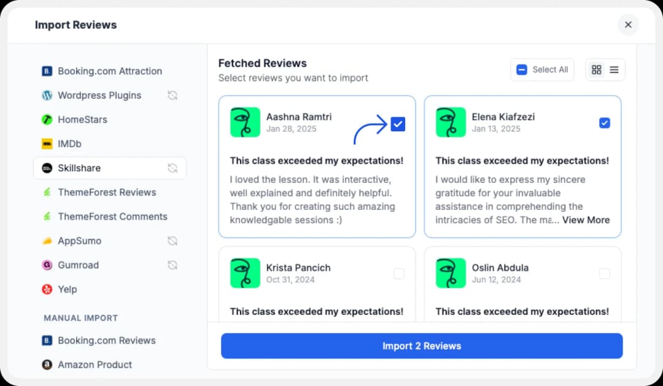The width and height of the screenshot is (663, 386).
Task: Click Aashna Ramtri's avatar thumbnail
Action: coord(245,122)
